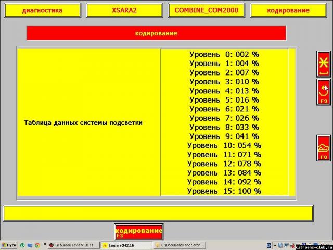Click the empty yellow status message field
Screen dimensions: 333x250
[158, 213]
